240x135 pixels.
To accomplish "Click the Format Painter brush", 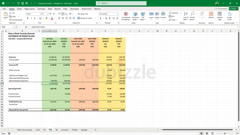I will click(x=10, y=20).
